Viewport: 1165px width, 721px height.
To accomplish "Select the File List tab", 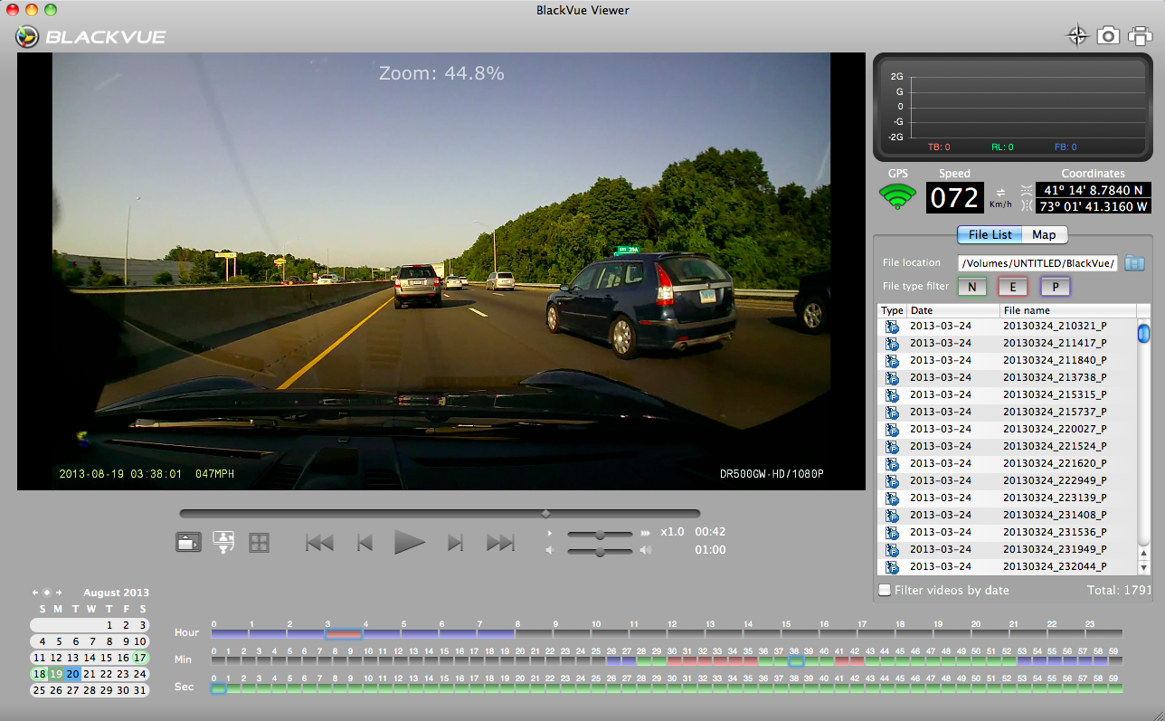I will tap(990, 235).
